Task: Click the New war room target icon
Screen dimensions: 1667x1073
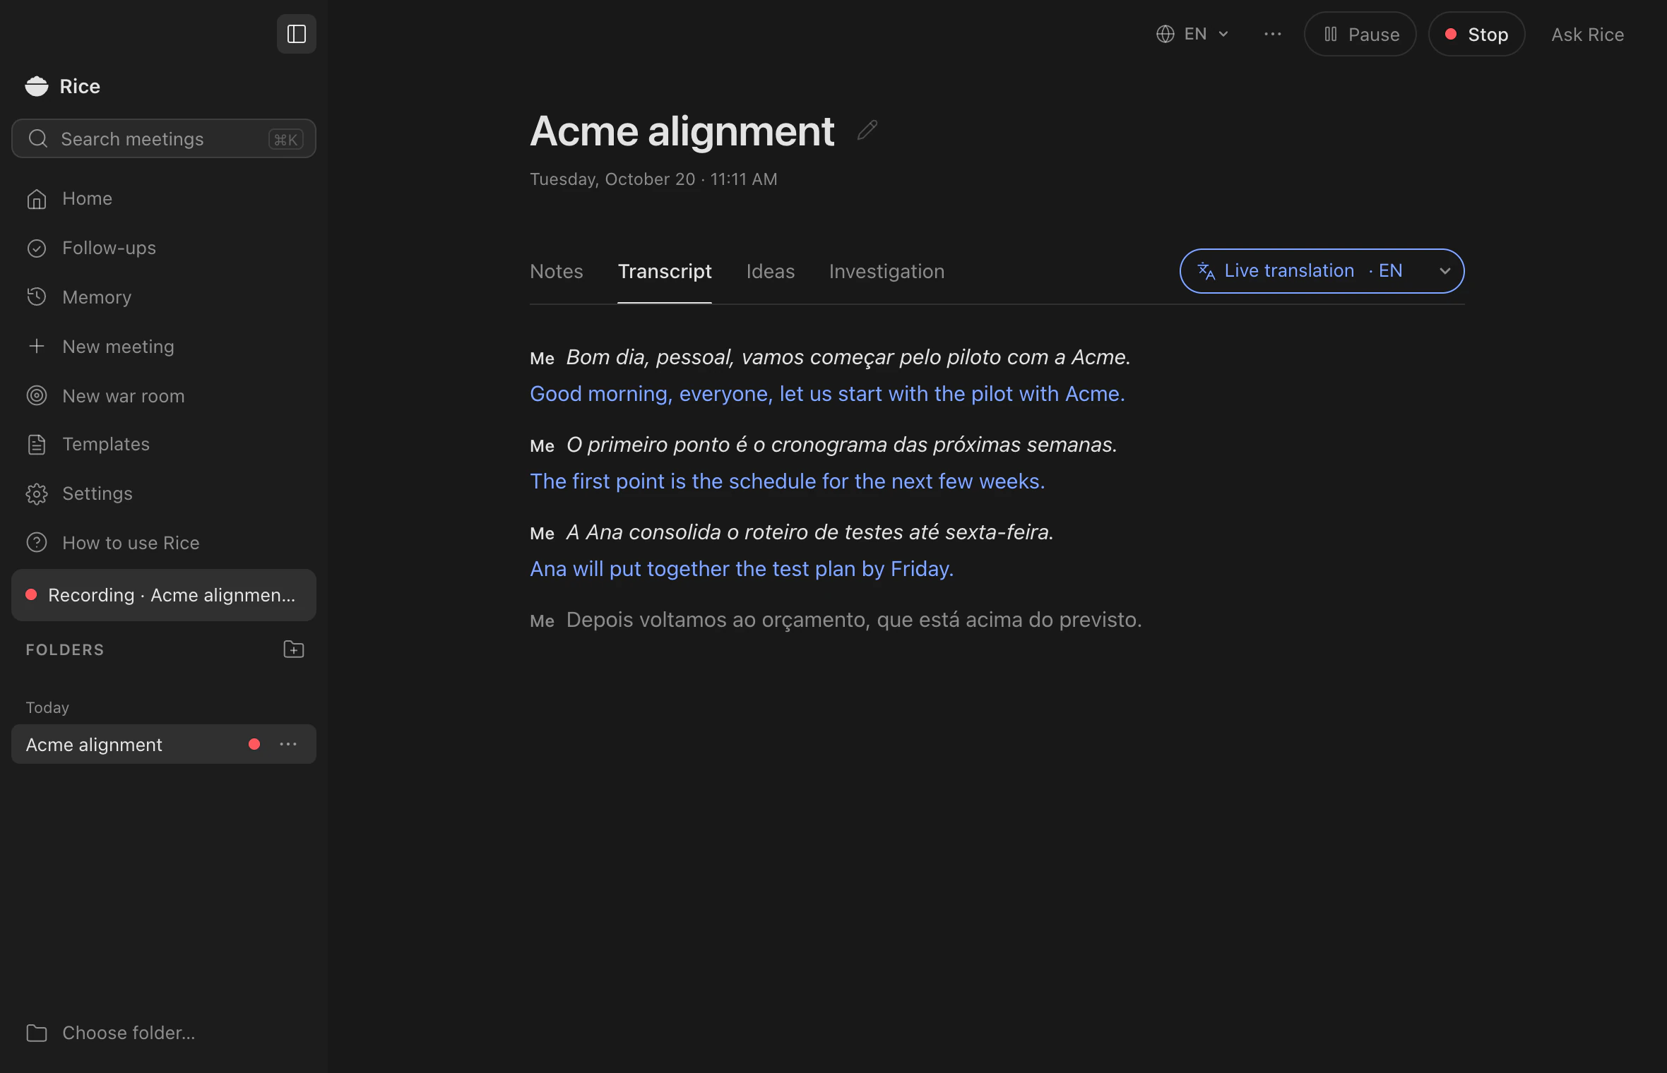Action: (37, 395)
